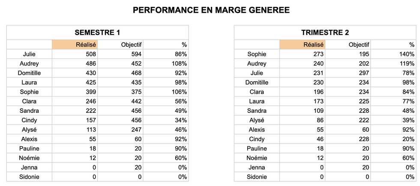Select Sidonie's name in Trimestre 2 table
Image resolution: width=420 pixels, height=186 pixels.
257,177
